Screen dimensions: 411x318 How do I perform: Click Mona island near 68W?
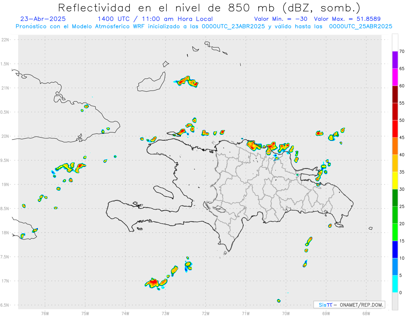click(371, 228)
